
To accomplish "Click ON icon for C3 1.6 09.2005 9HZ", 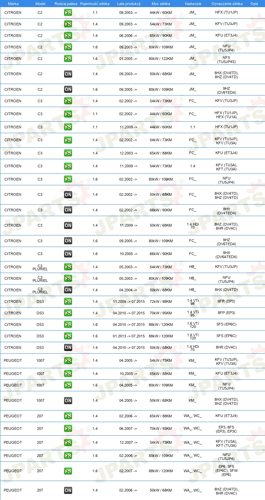I will [68, 241].
